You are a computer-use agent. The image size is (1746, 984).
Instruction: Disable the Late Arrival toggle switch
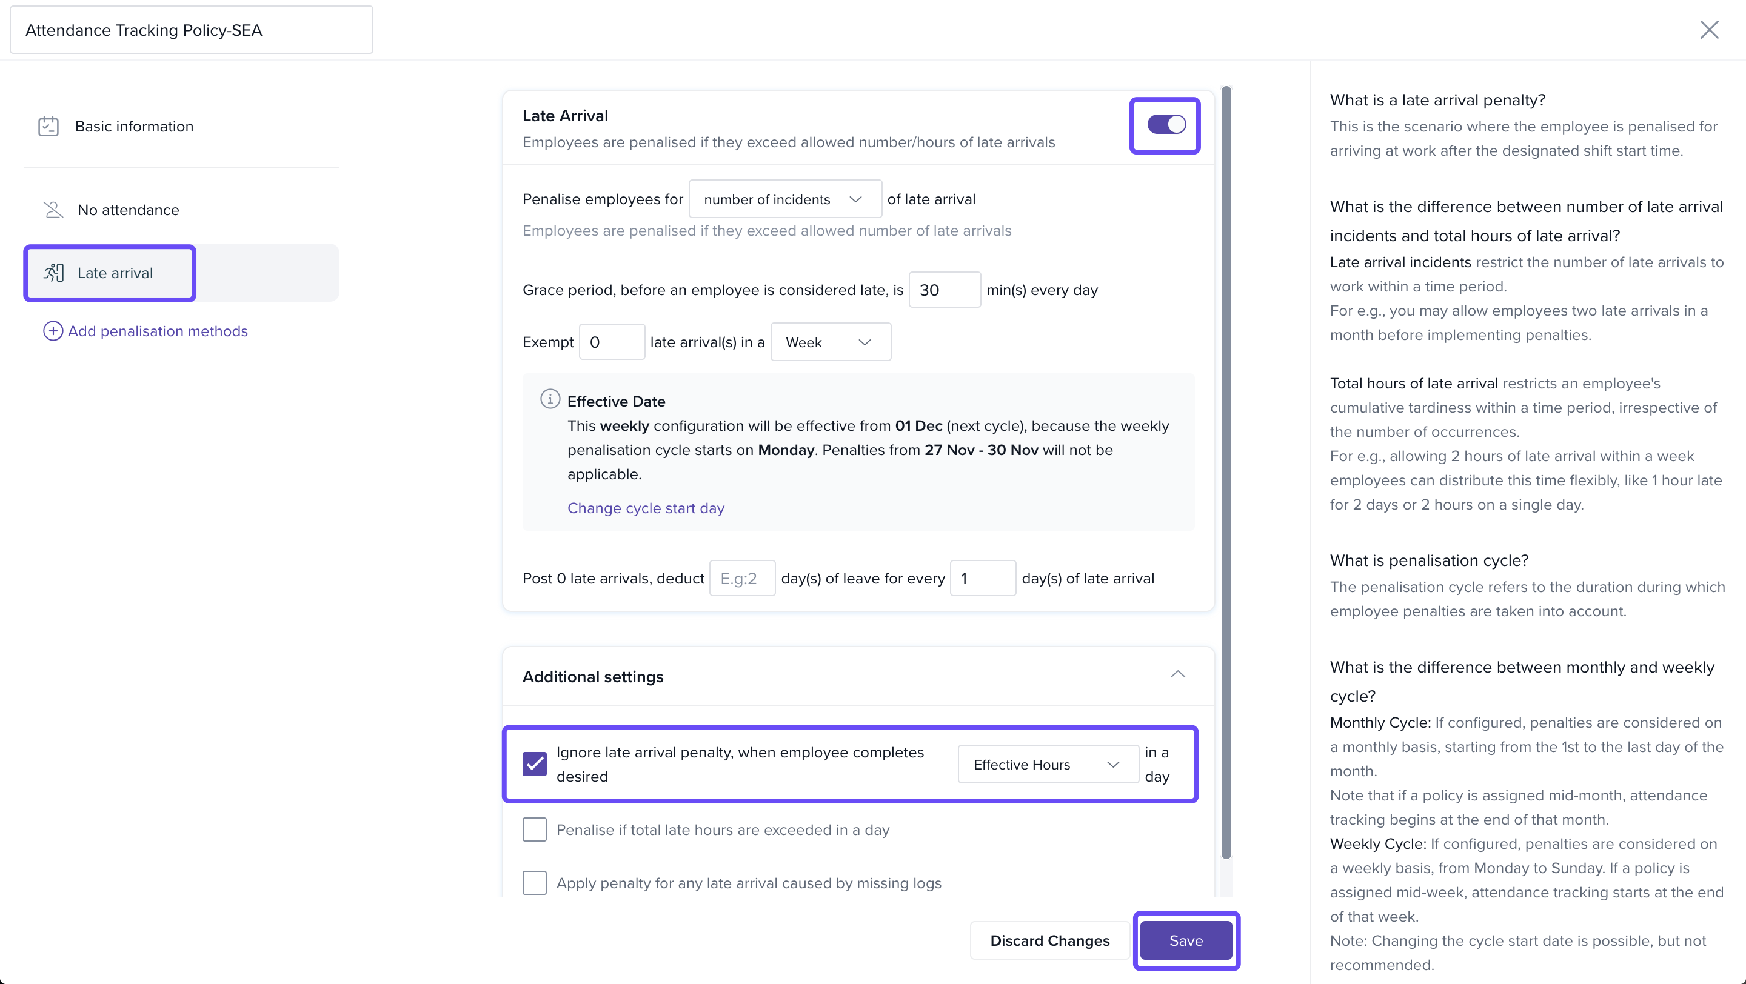tap(1166, 125)
